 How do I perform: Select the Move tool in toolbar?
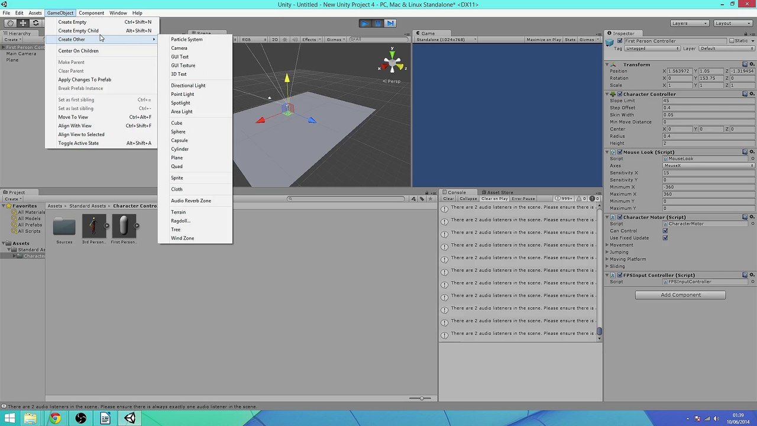(23, 23)
